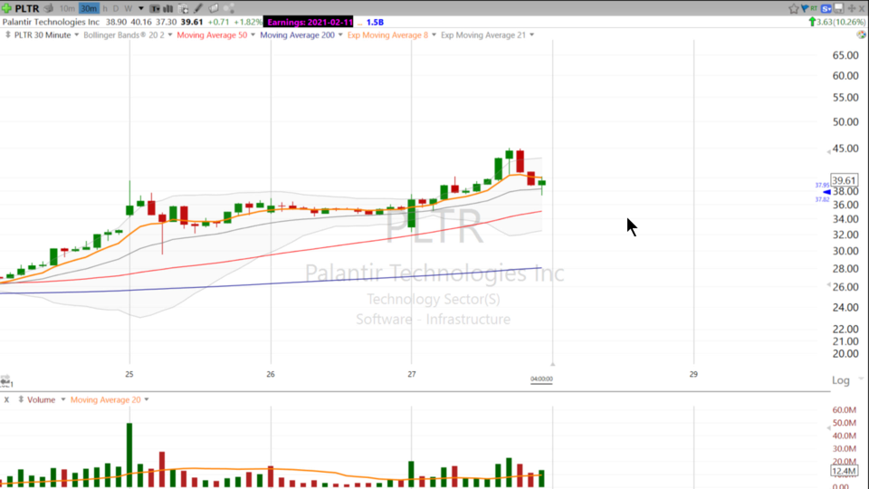Click the Palantir Technologies Inc company name
Screen dimensions: 869x489
coord(51,22)
